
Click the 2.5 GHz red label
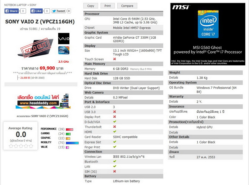[63, 61]
